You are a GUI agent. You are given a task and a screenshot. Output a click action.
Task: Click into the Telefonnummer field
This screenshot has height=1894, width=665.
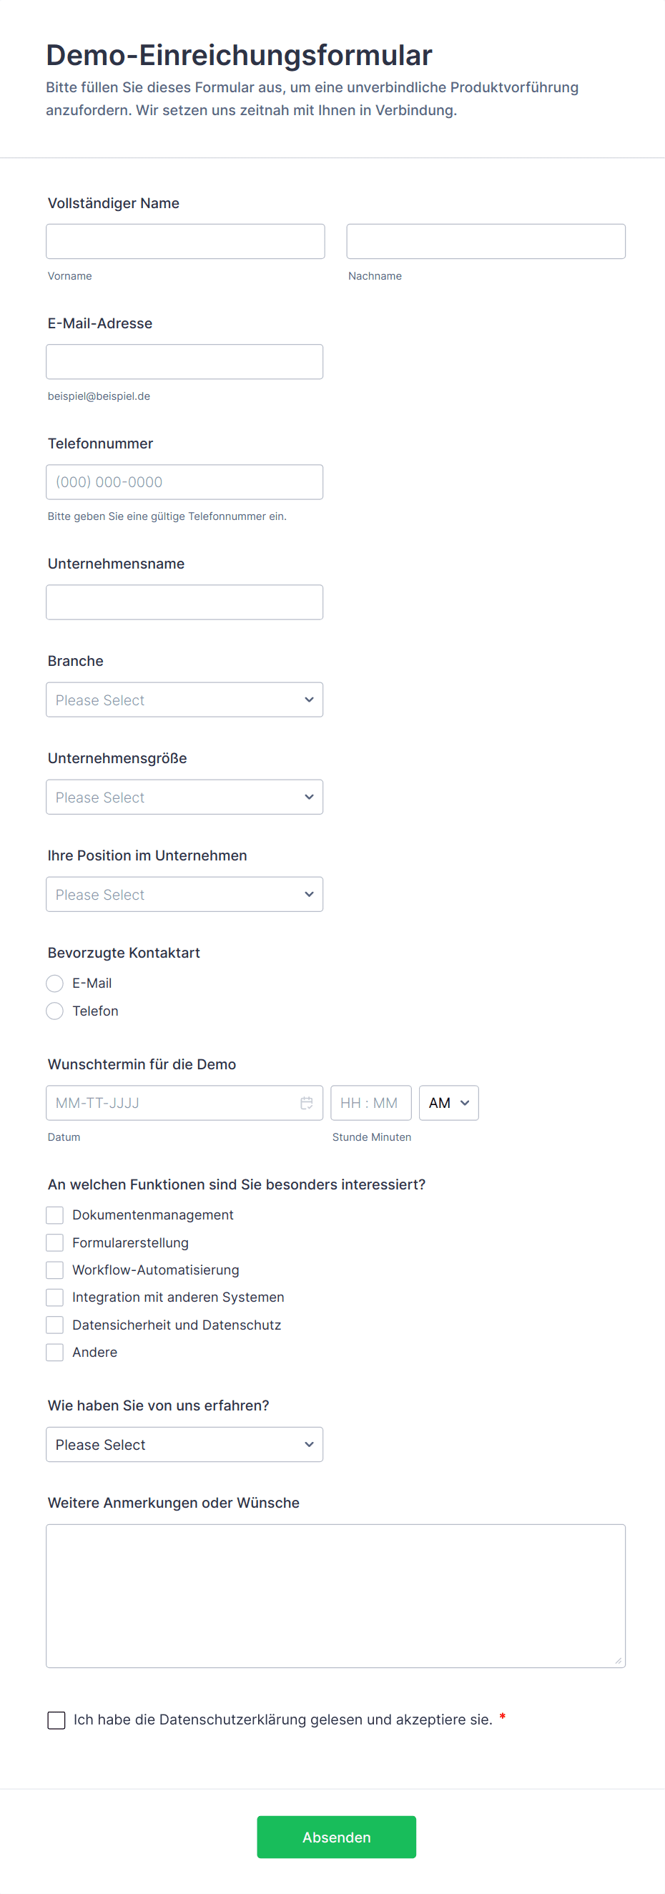[184, 482]
